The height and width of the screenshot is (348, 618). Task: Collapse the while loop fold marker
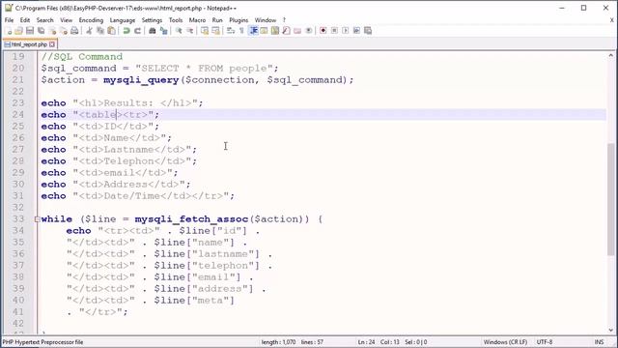[x=37, y=219]
